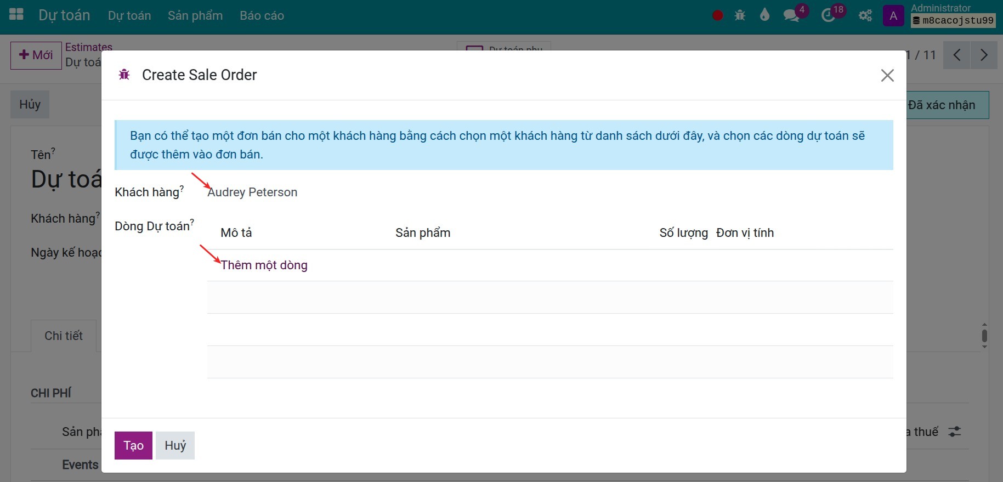Open the Administrator user avatar menu
The height and width of the screenshot is (482, 1003).
893,16
